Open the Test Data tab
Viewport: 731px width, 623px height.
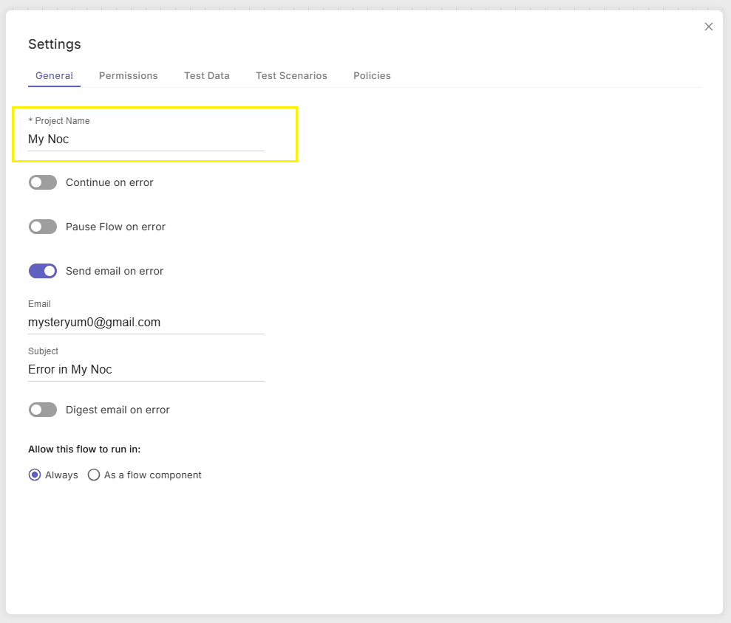click(206, 75)
